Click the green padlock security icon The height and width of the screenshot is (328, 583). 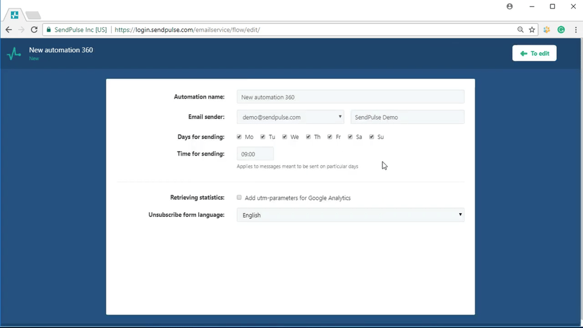[49, 29]
